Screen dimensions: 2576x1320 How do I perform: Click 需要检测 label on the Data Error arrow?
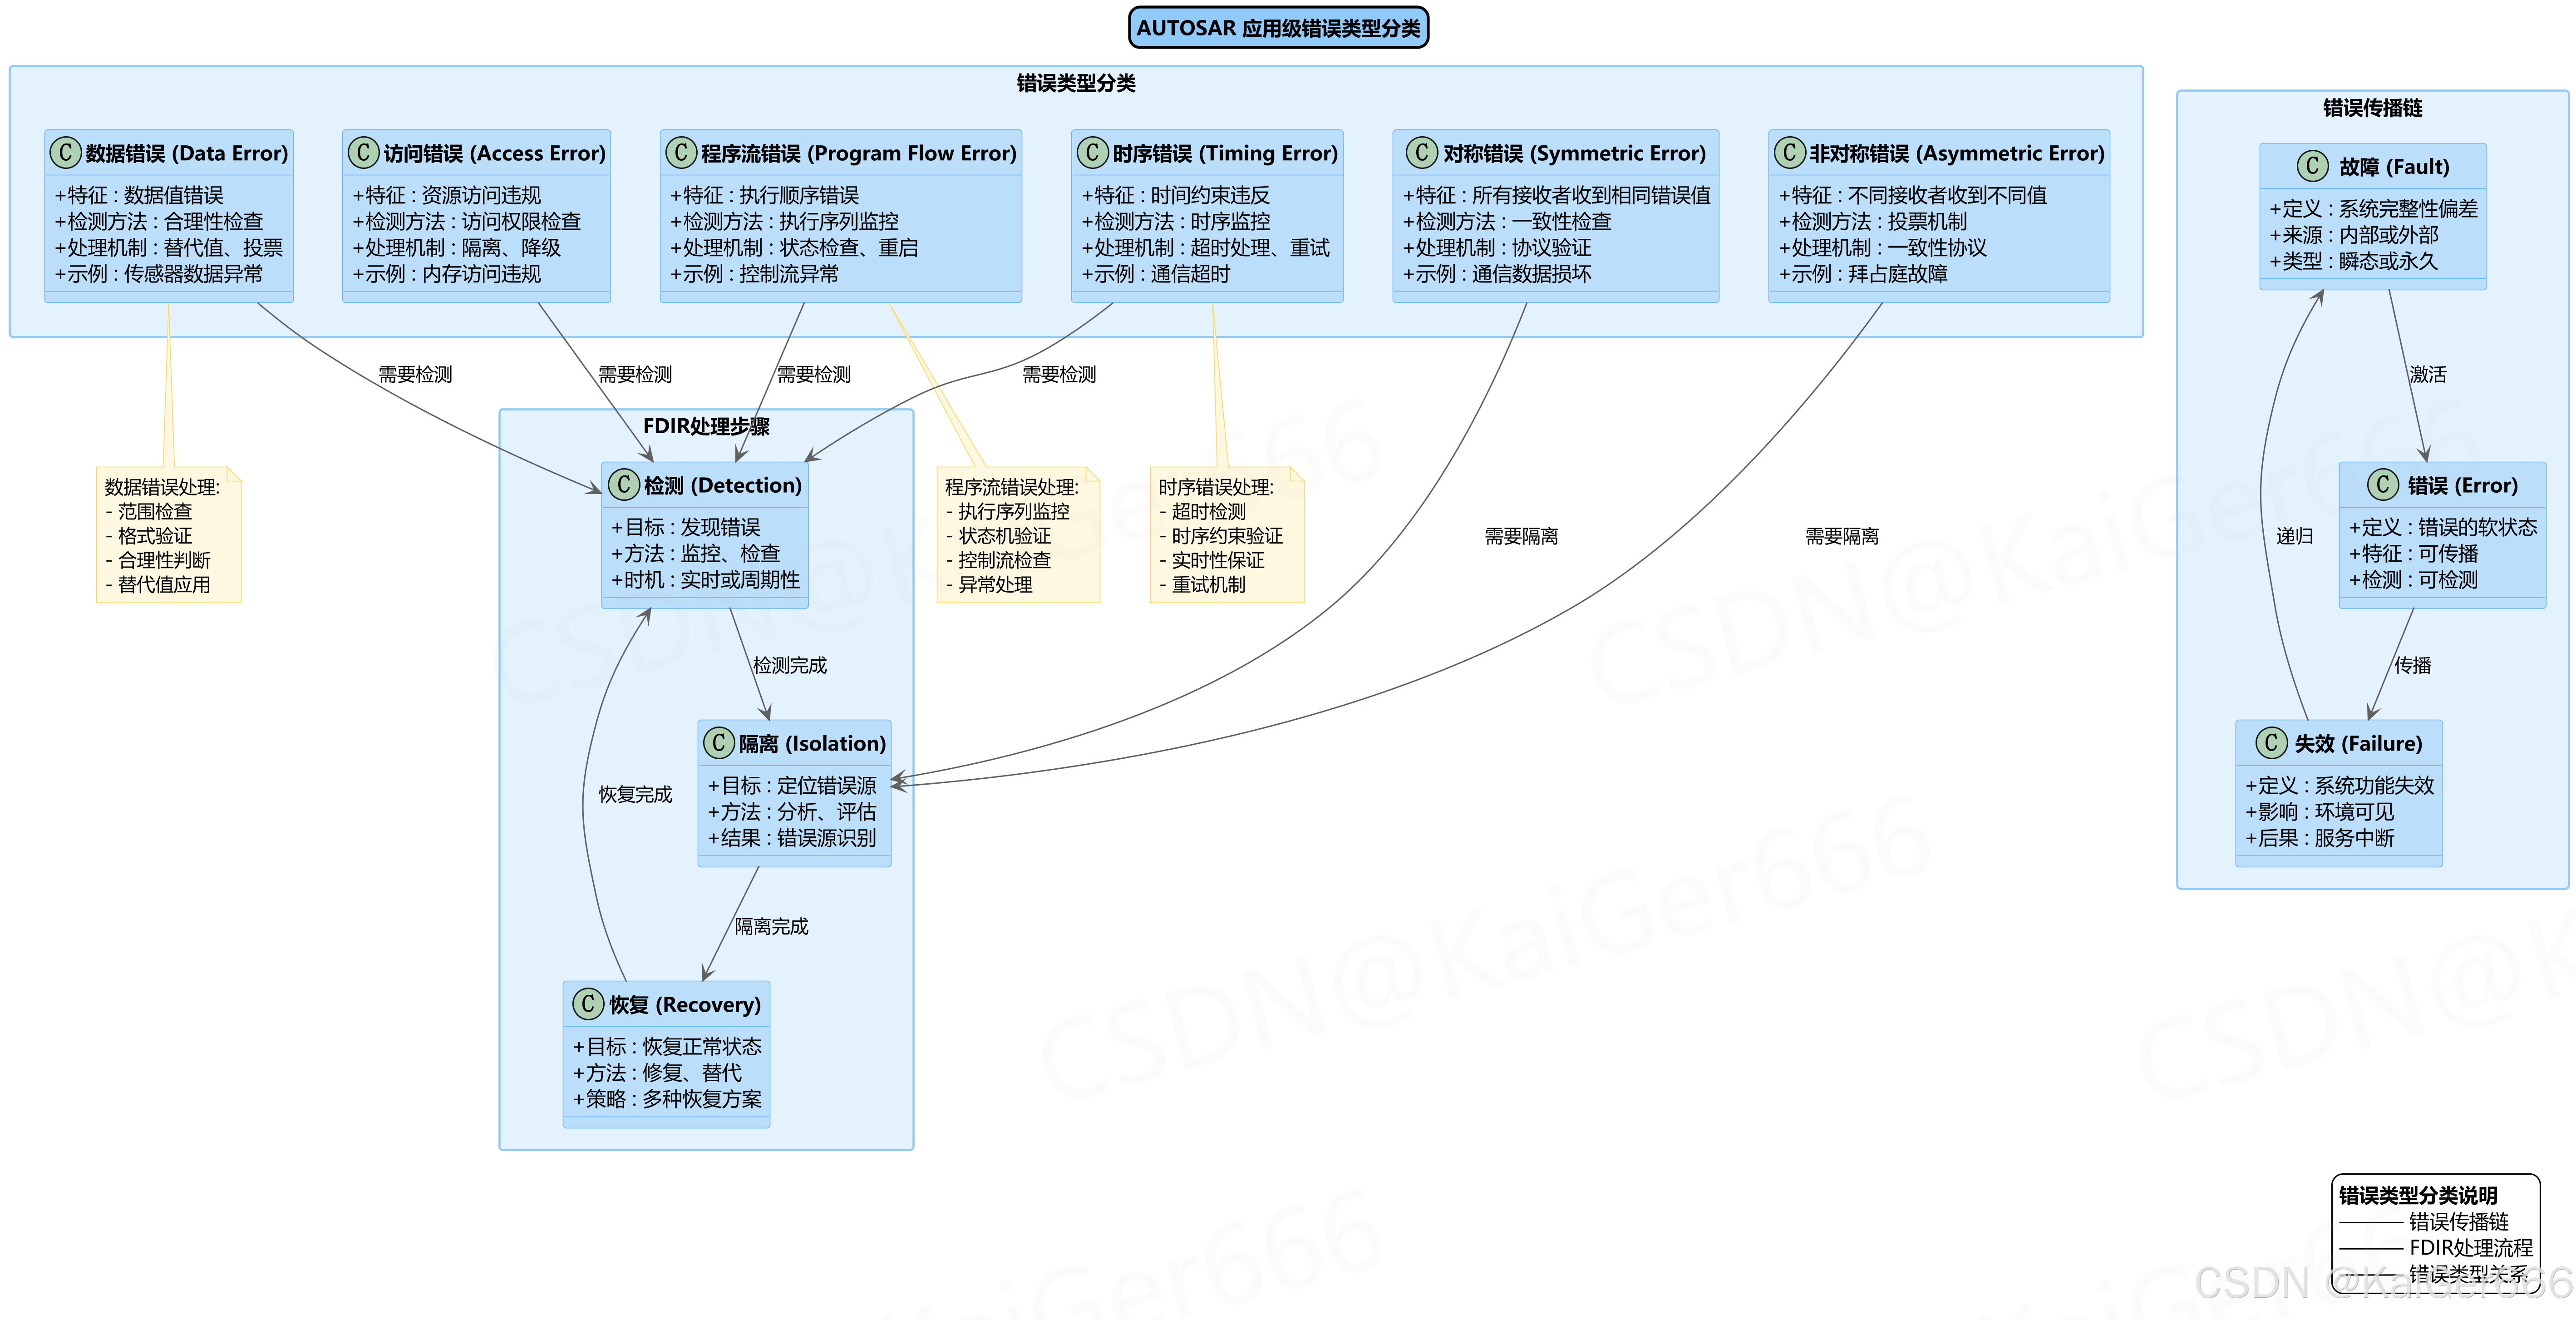415,374
